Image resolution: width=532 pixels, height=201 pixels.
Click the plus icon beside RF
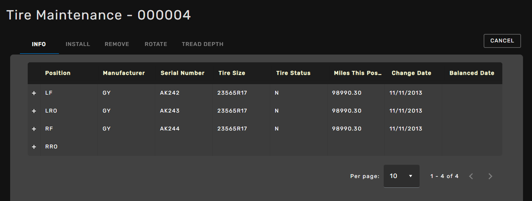point(34,129)
